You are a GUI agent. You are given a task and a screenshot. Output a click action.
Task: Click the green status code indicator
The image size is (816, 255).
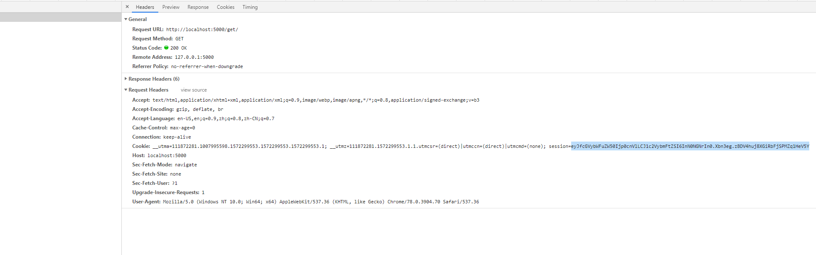(x=166, y=48)
